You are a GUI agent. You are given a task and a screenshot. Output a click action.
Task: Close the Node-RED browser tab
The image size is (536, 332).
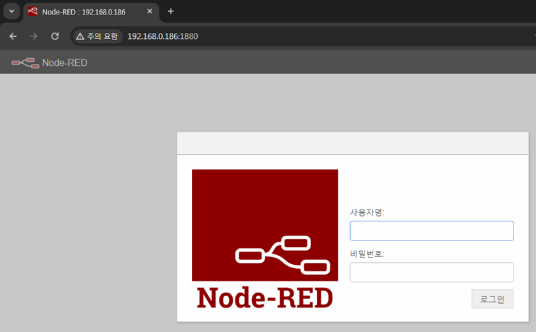click(x=150, y=11)
